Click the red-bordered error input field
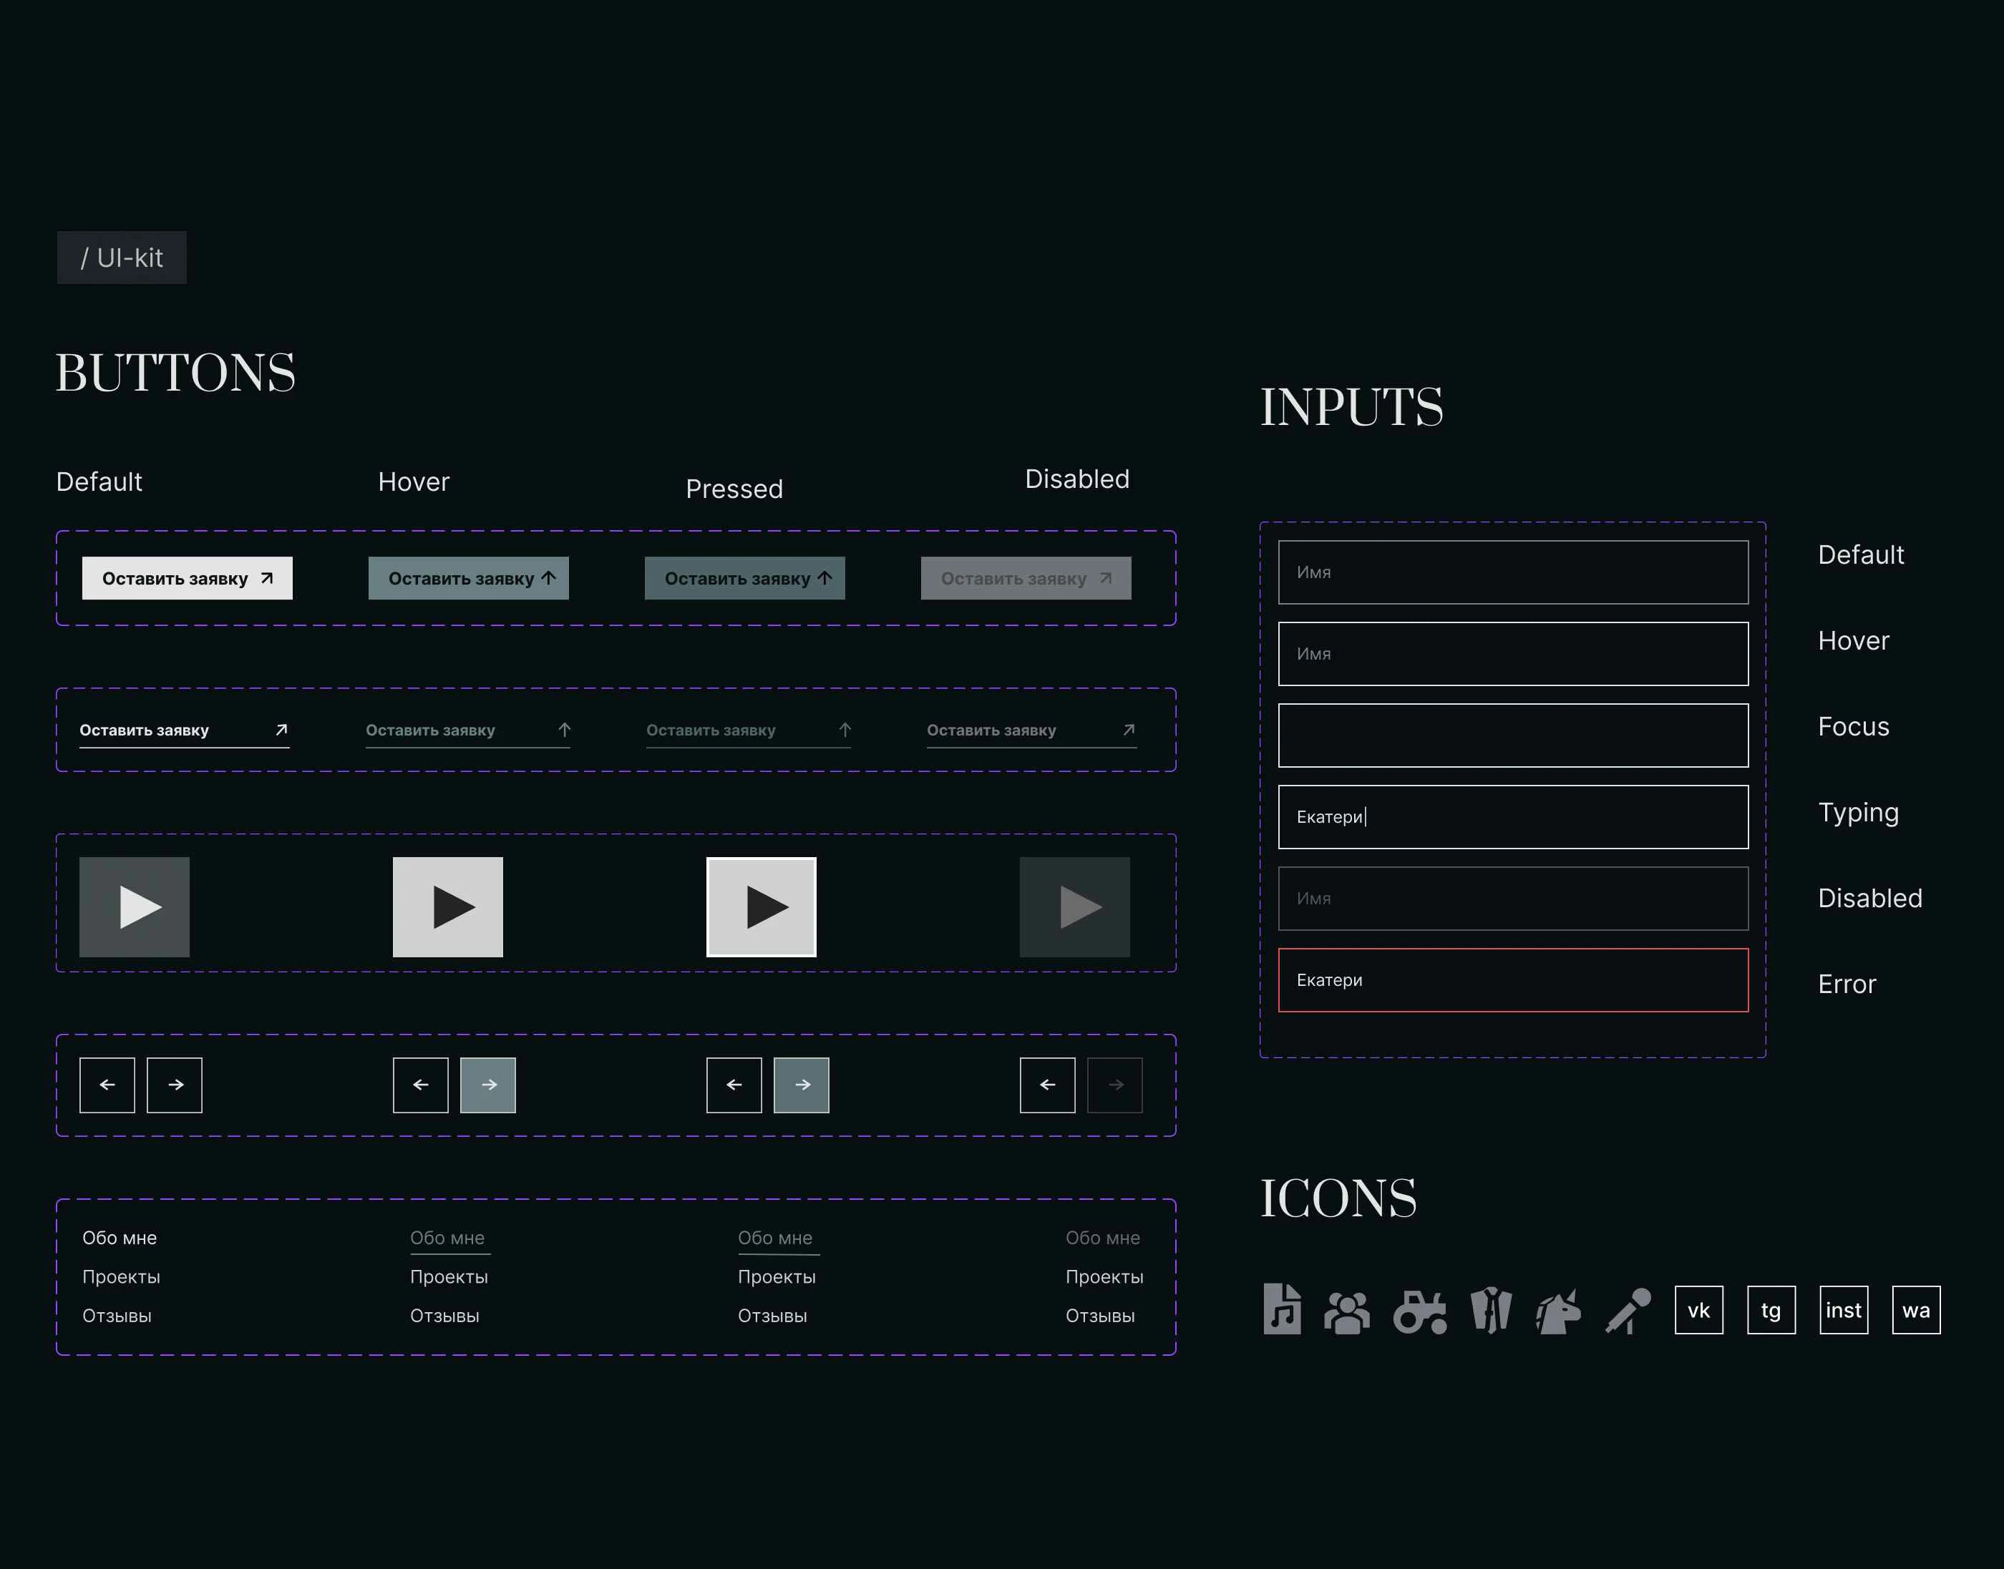 1512,980
